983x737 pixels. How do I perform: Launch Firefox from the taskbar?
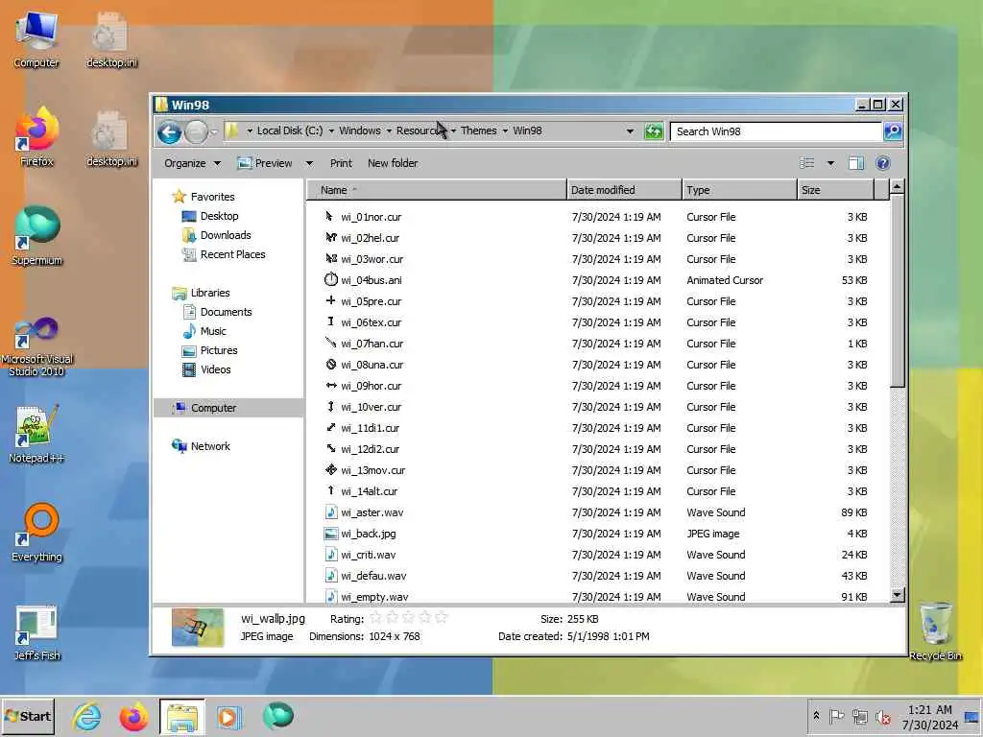(x=134, y=716)
